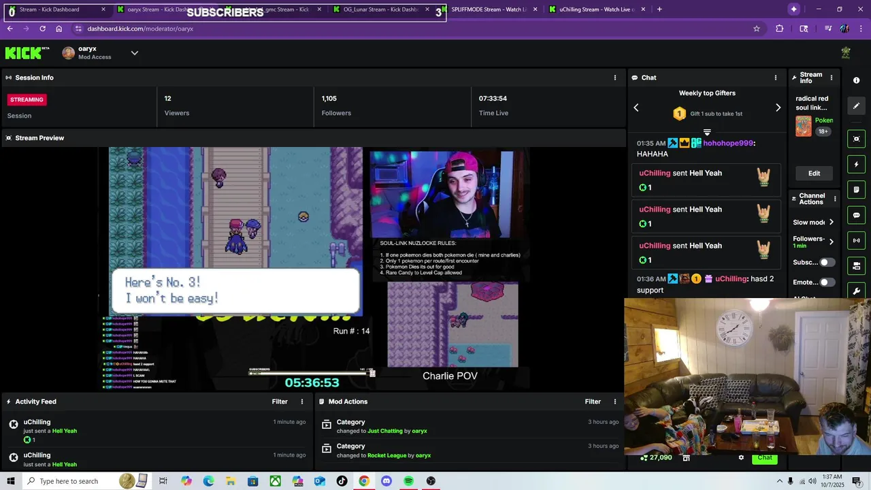871x490 pixels.
Task: Reload the page
Action: click(x=42, y=29)
